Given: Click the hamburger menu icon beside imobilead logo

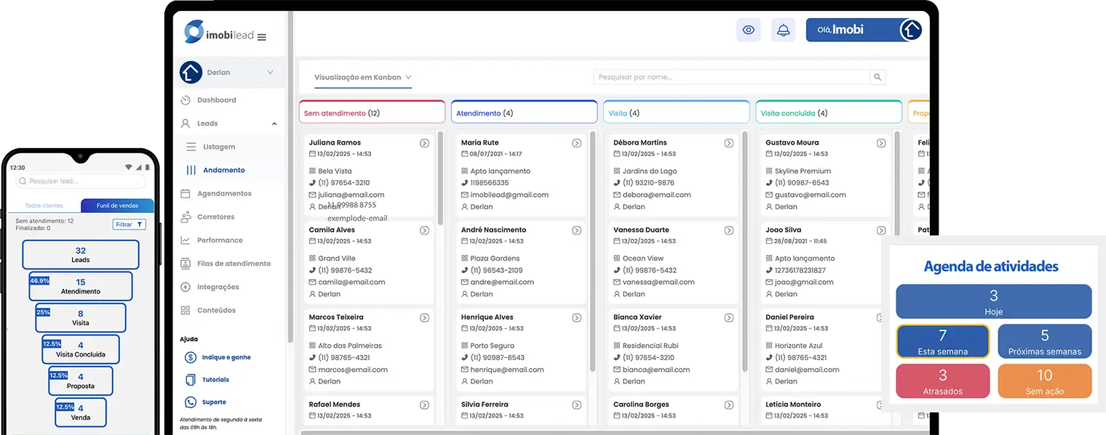Looking at the screenshot, I should pos(262,37).
